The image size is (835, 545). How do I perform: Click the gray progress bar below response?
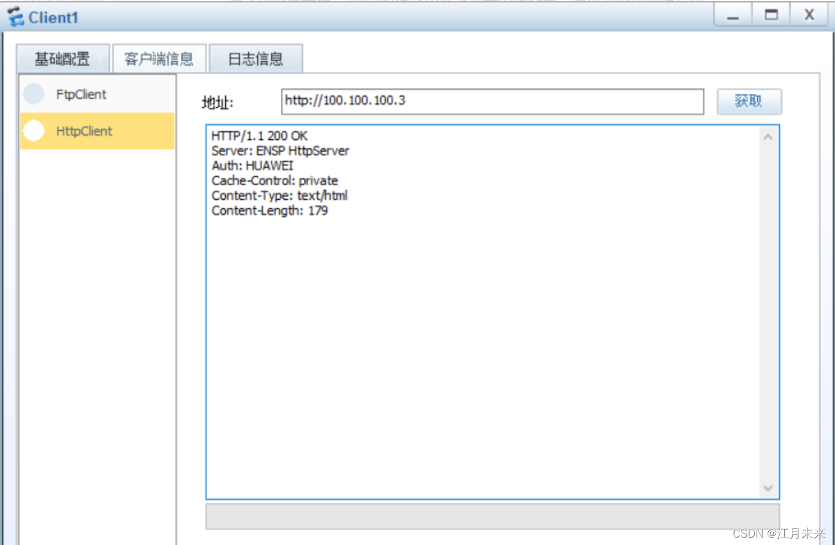[493, 516]
